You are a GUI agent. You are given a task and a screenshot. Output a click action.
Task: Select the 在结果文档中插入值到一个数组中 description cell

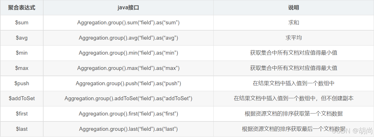pyautogui.click(x=293, y=84)
